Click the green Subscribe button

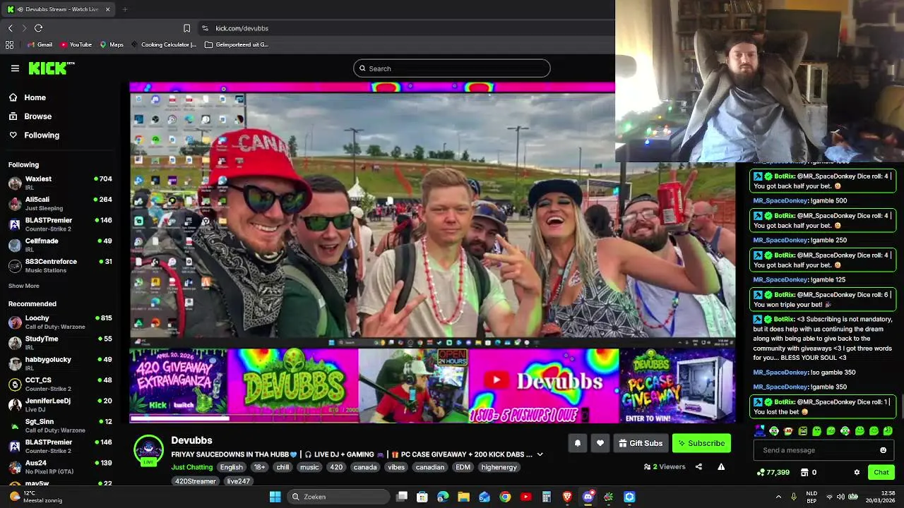coord(701,443)
